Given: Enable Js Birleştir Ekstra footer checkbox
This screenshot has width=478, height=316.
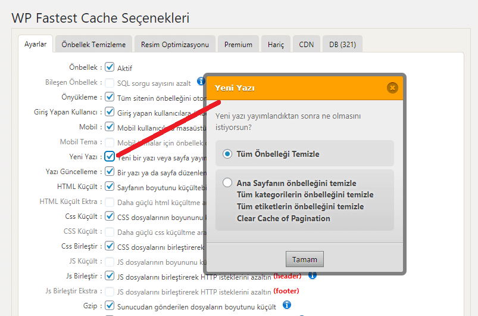Looking at the screenshot, I should (x=110, y=291).
